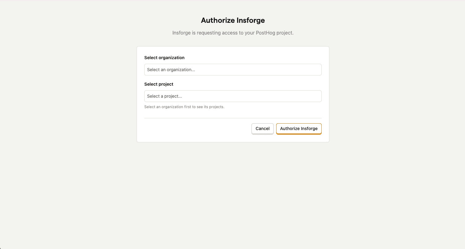This screenshot has width=465, height=249.
Task: Open the Select an organization dropdown
Action: pyautogui.click(x=233, y=70)
